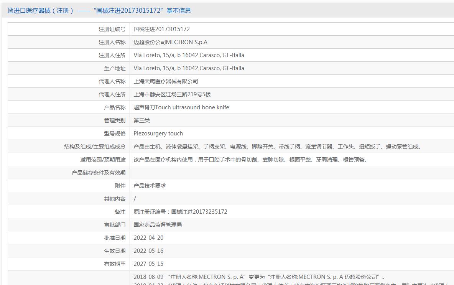Click the 注册人住所 label
The height and width of the screenshot is (285, 454).
[112, 55]
